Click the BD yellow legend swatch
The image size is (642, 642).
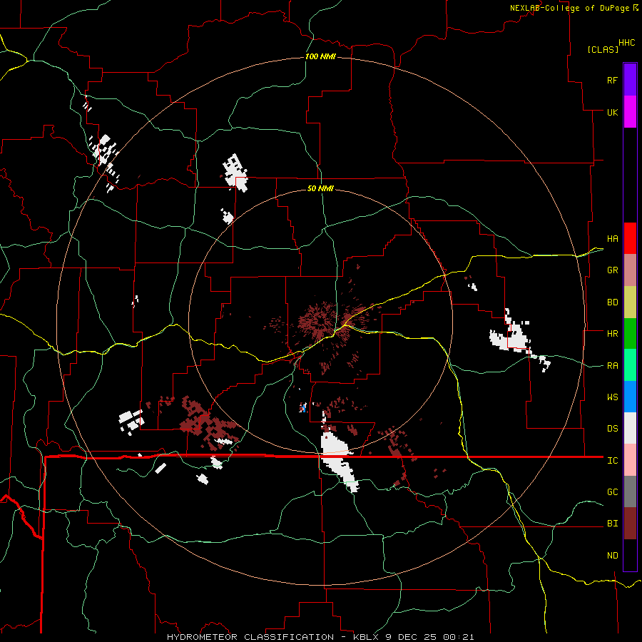click(x=630, y=302)
